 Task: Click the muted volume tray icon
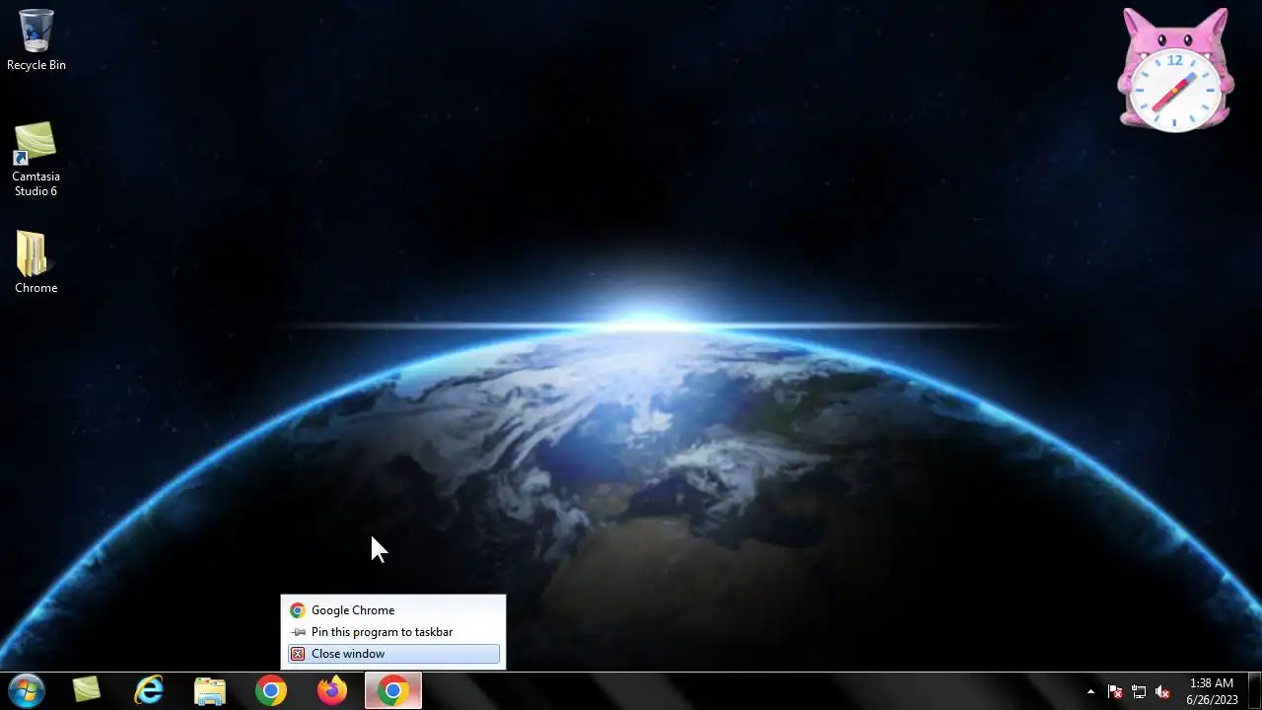click(x=1162, y=691)
